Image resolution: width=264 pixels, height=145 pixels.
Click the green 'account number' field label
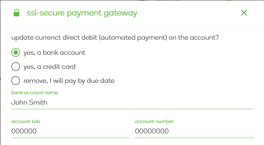(154, 121)
